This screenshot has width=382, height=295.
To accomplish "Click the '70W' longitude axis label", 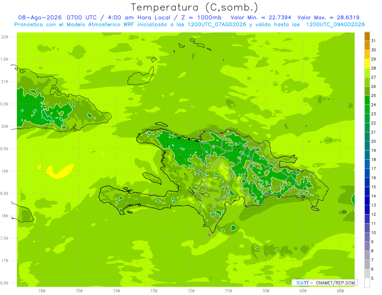I will click(266, 291).
